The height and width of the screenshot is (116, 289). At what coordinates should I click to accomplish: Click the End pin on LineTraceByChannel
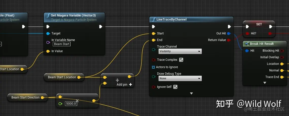[153, 40]
